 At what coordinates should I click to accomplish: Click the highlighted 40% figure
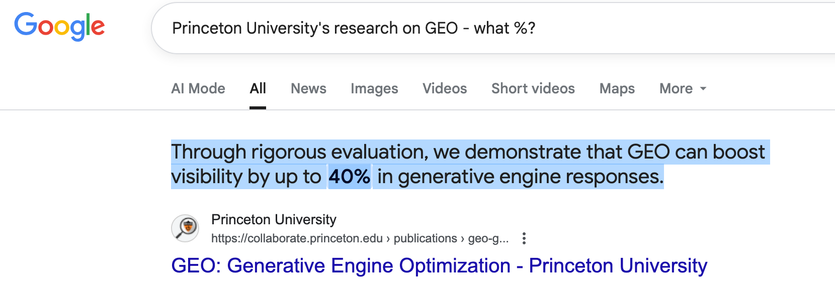pyautogui.click(x=349, y=177)
